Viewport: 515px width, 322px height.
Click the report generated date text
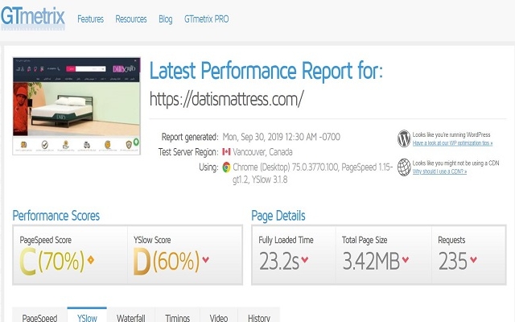282,137
